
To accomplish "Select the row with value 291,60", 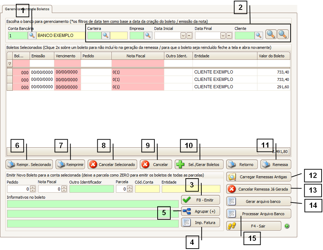I will tap(148, 87).
